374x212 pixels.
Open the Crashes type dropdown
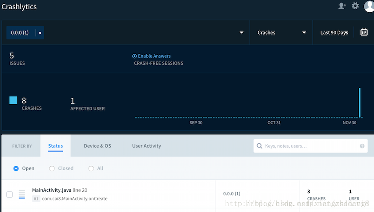(281, 32)
